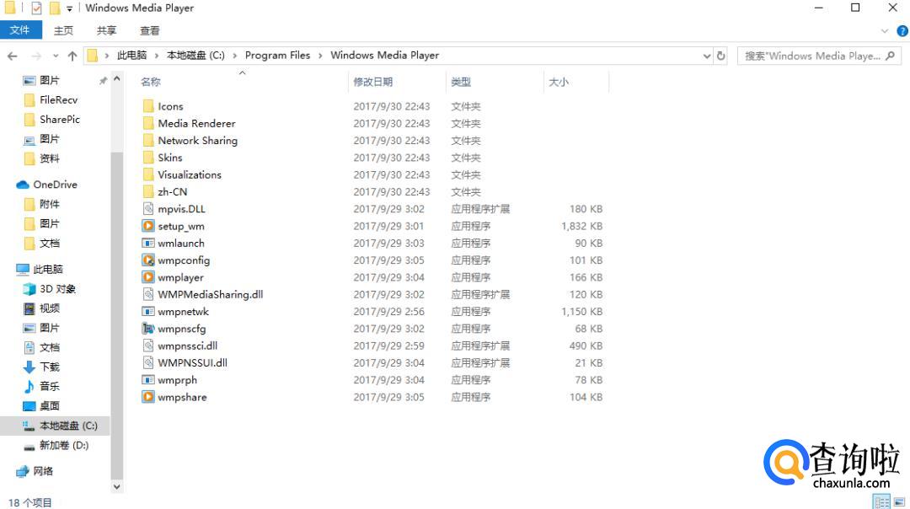Select the Network Sharing folder icon
910x509 pixels.
click(148, 141)
